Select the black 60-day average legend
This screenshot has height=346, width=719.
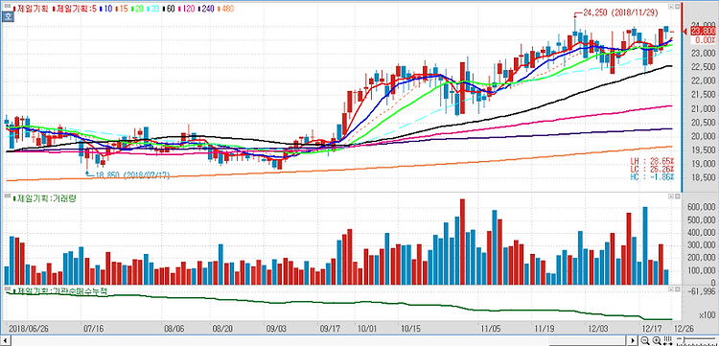(x=169, y=9)
